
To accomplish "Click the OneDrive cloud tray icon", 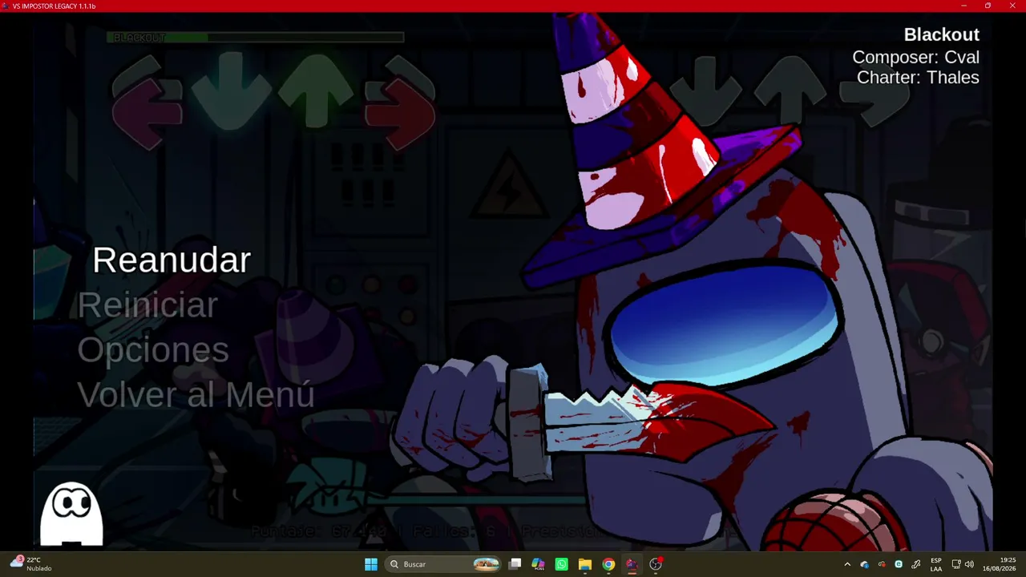I will [x=864, y=564].
